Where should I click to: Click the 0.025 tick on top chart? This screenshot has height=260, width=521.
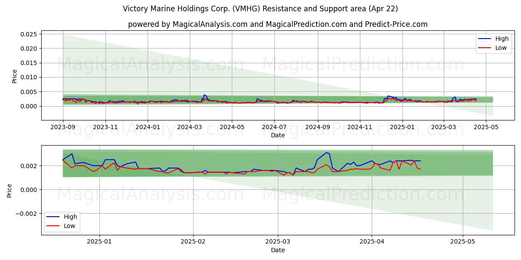coord(30,34)
